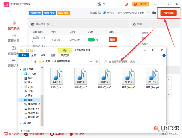The image size is (182, 138).
Task: Click the 1.56MB size cell
Action: [x=56, y=40]
